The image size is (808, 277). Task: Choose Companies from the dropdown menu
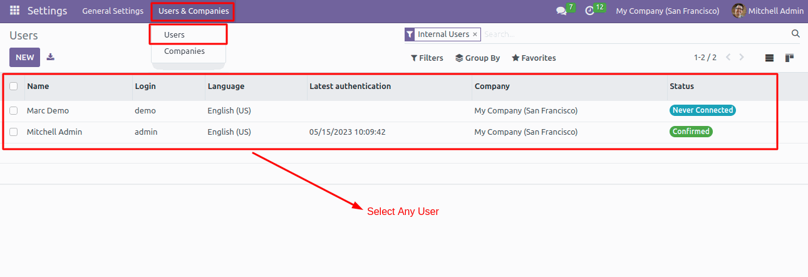(185, 51)
